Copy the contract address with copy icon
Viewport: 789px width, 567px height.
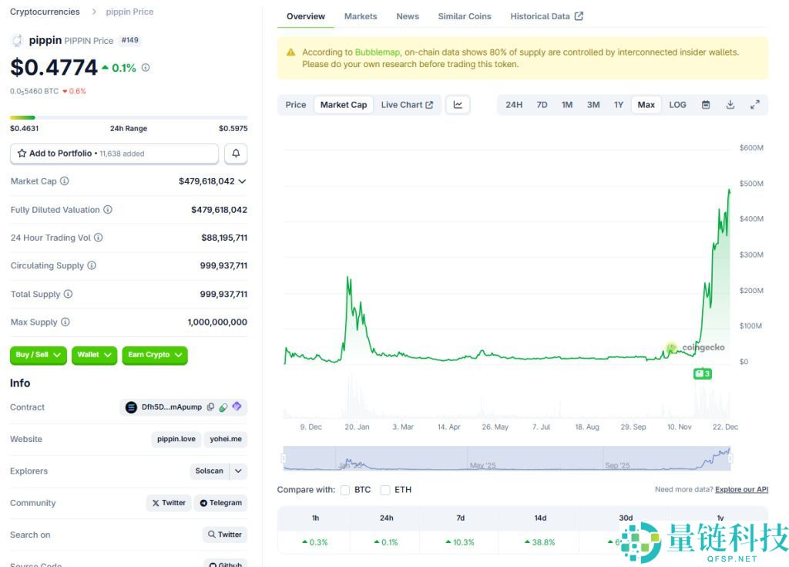tap(211, 407)
